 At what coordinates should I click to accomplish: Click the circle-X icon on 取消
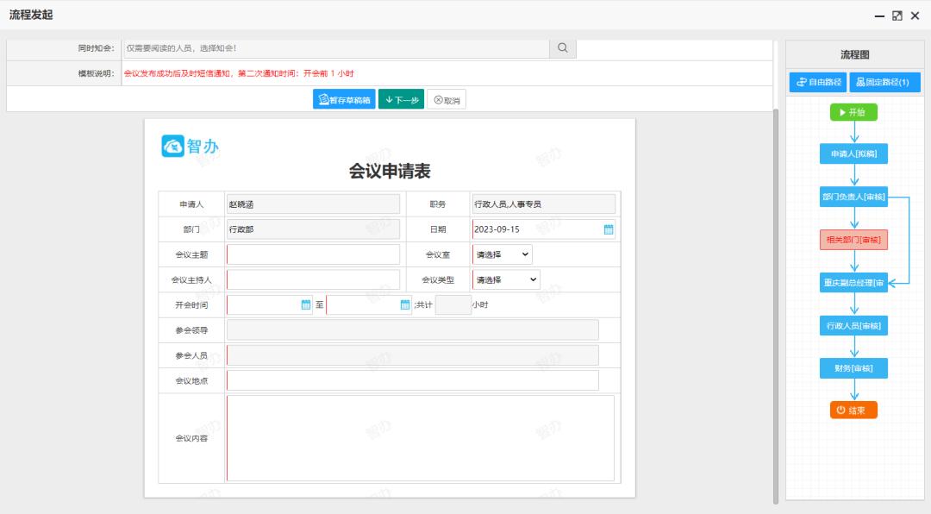pos(438,98)
